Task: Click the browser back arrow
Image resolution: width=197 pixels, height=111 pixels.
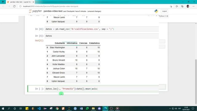Action: [x=3, y=6]
